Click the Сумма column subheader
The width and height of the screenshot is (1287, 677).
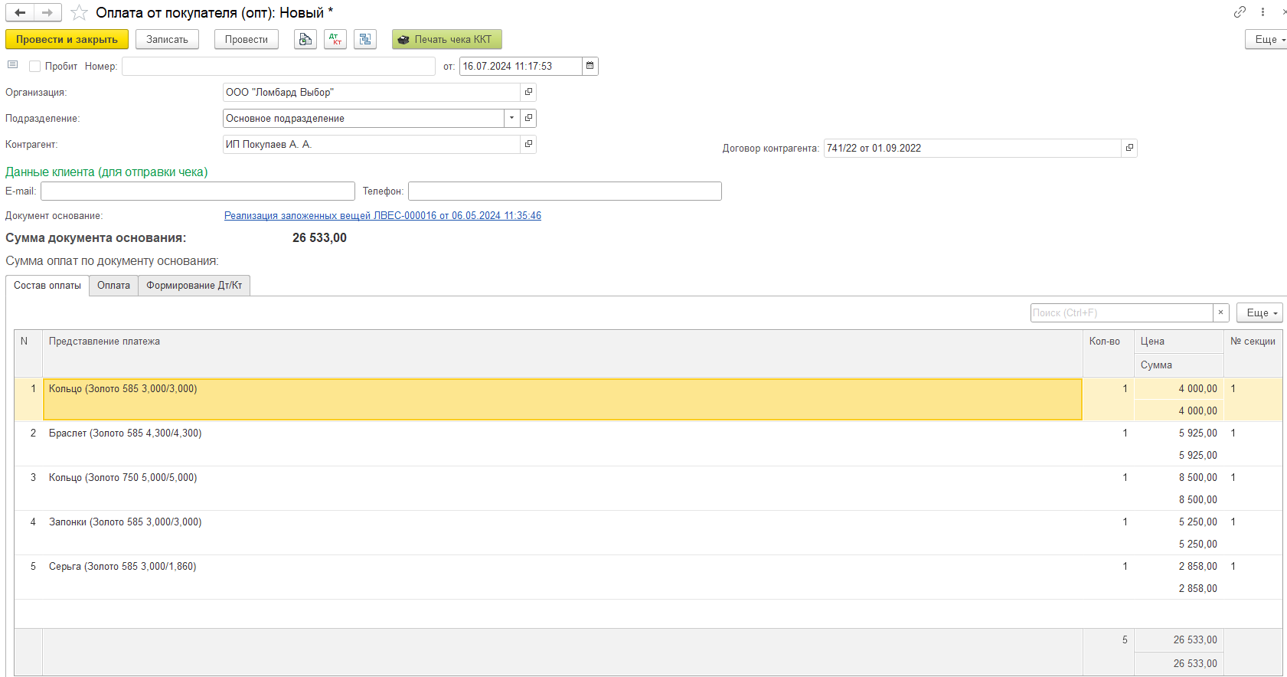(x=1178, y=365)
